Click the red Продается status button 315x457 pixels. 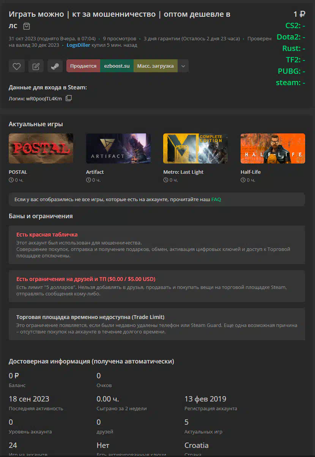(83, 66)
